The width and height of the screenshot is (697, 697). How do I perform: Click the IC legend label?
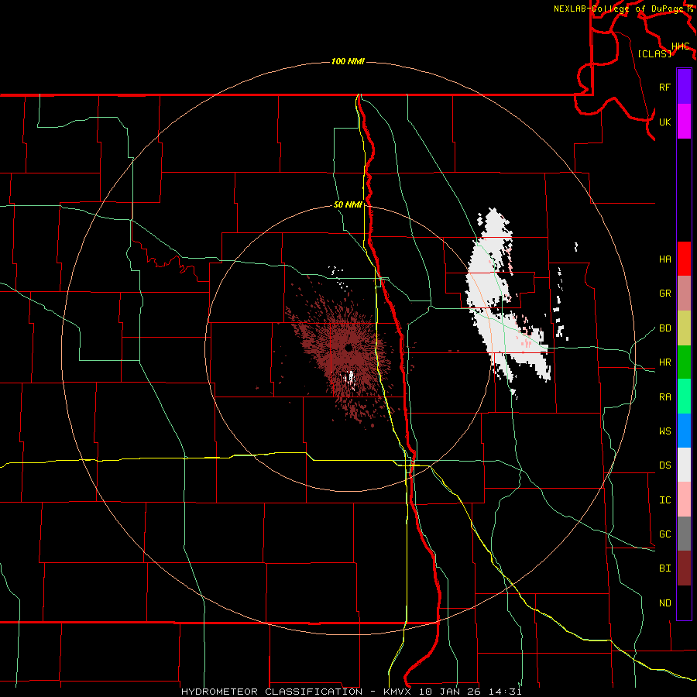coord(664,500)
